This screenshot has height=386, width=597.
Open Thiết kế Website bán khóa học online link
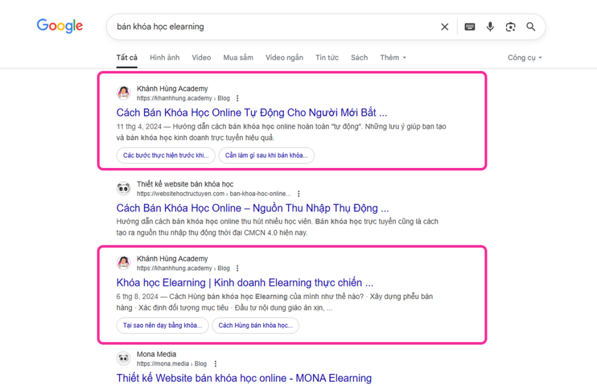click(244, 378)
